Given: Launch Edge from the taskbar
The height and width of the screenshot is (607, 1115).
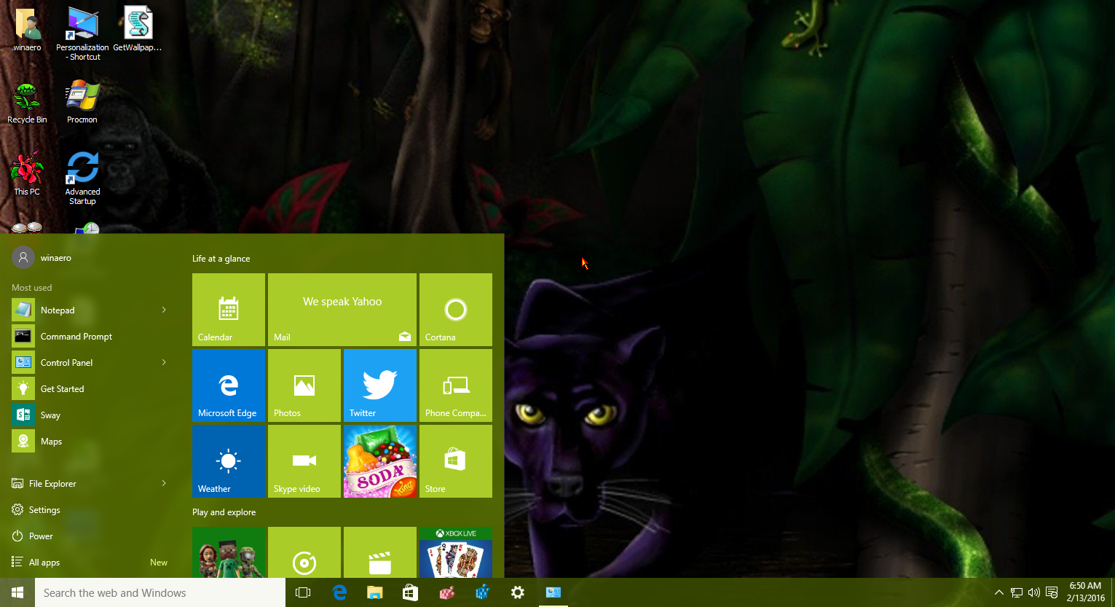Looking at the screenshot, I should click(339, 592).
